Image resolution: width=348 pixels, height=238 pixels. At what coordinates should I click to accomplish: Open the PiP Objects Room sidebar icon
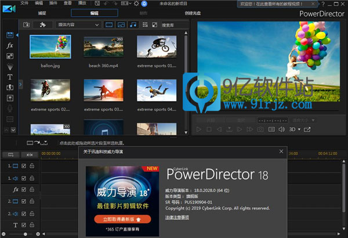(10, 56)
